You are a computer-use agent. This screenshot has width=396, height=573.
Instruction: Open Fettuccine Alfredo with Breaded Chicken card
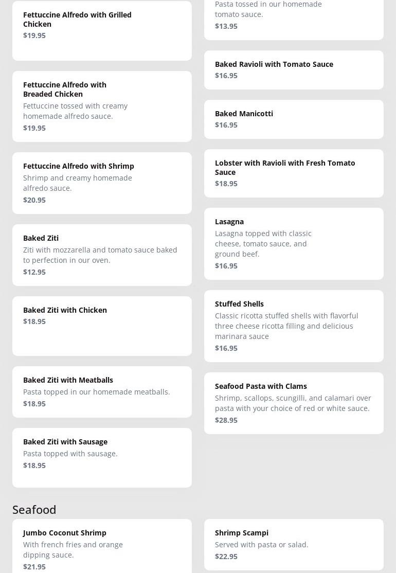point(102,106)
